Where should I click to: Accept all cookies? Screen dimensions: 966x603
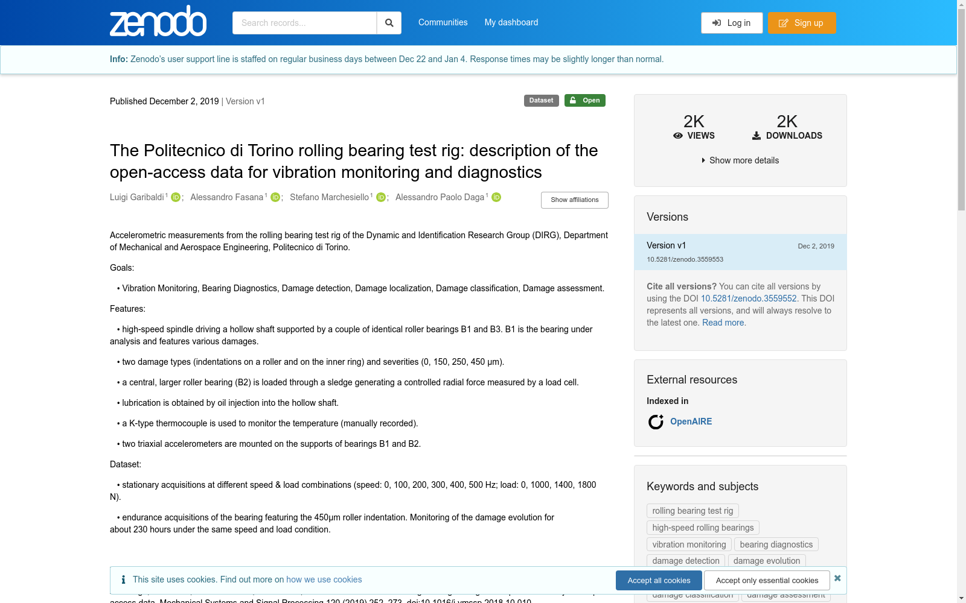click(x=659, y=581)
